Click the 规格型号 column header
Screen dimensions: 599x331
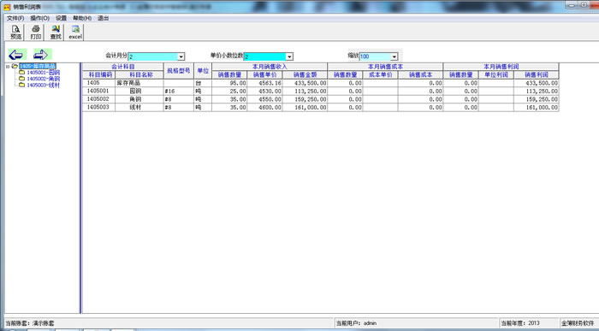coord(179,71)
